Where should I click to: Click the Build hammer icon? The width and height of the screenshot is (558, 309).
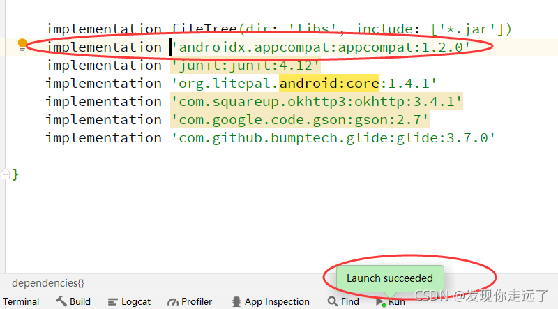61,301
